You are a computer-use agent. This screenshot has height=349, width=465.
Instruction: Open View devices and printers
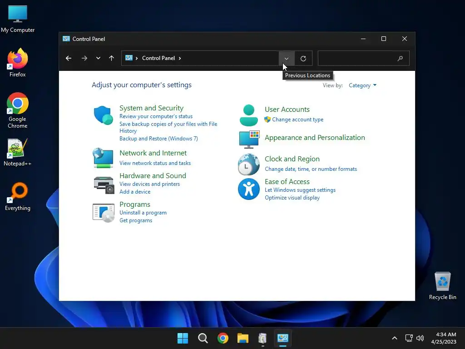click(149, 184)
